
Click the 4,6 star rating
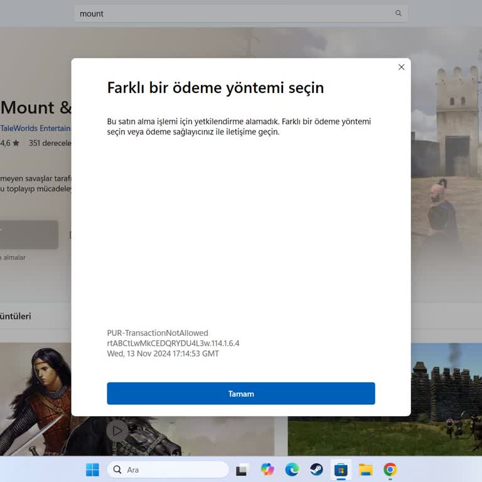(9, 143)
